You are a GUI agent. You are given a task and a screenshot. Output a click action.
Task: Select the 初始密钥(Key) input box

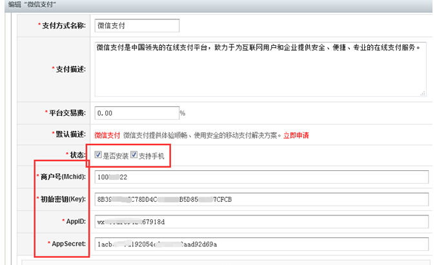pyautogui.click(x=261, y=199)
